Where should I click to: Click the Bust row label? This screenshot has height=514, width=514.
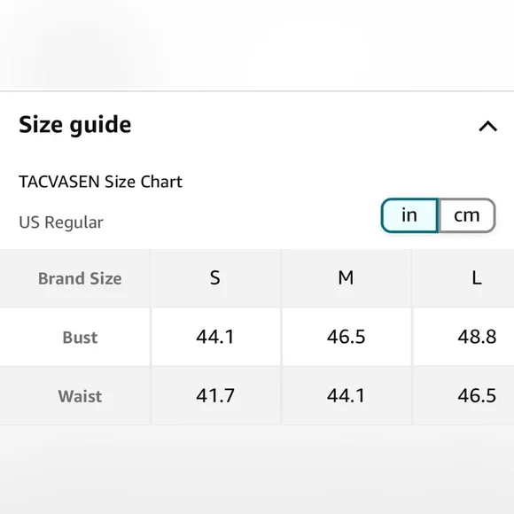[80, 338]
